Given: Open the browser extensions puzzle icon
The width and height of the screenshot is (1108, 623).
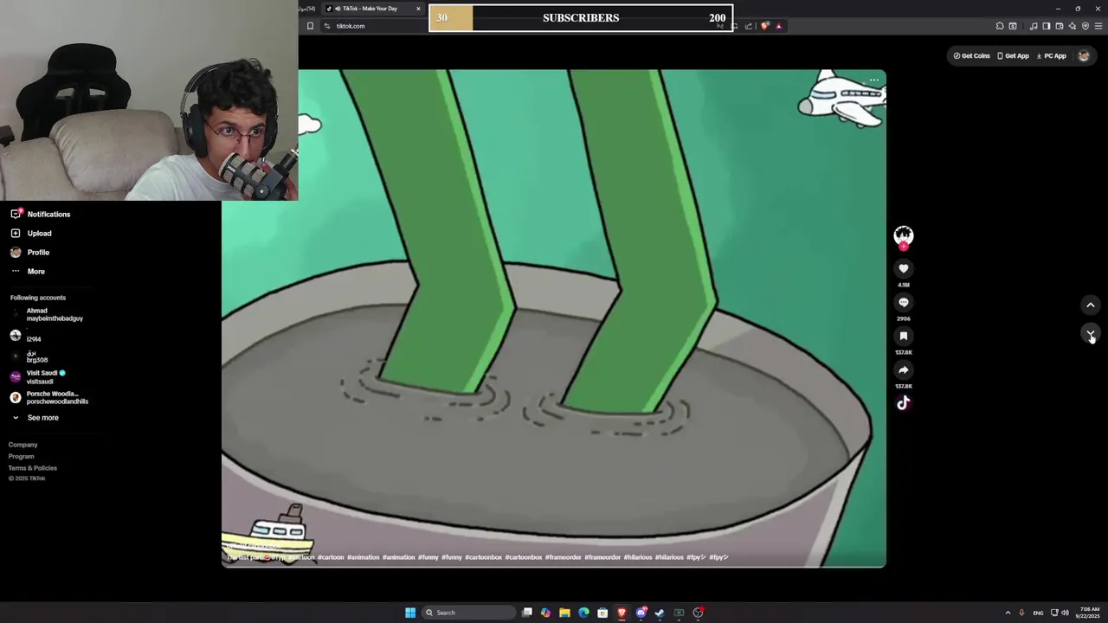Looking at the screenshot, I should pos(1000,26).
